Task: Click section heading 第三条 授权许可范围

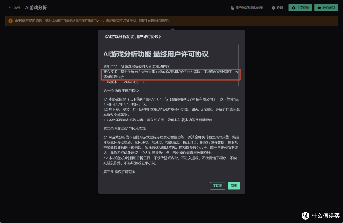Action: [119, 172]
